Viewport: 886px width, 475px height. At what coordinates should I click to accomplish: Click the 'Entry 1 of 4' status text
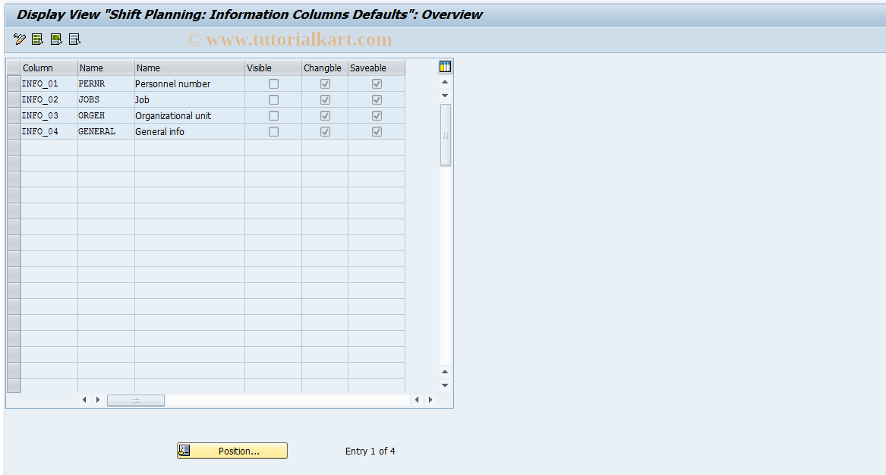coord(370,451)
